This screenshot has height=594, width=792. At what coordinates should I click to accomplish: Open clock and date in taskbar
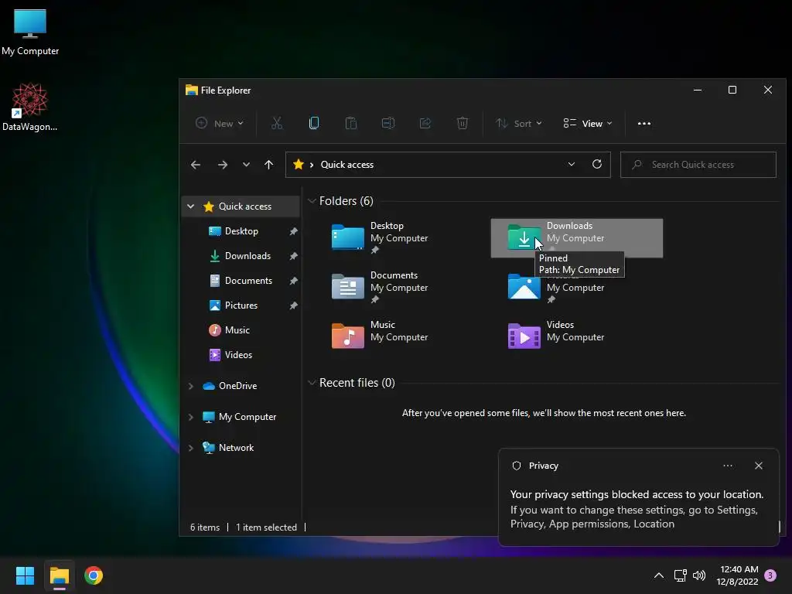(x=737, y=575)
